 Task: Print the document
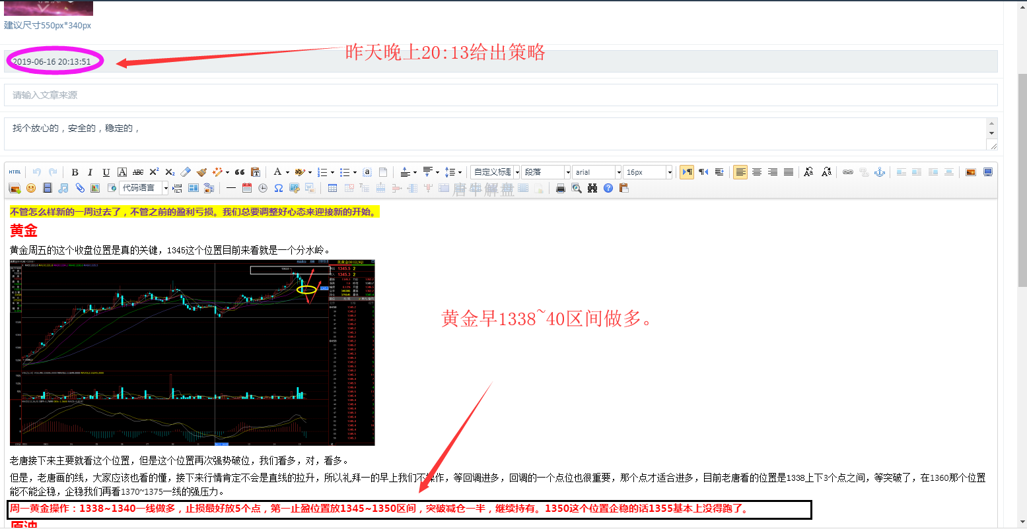[560, 188]
